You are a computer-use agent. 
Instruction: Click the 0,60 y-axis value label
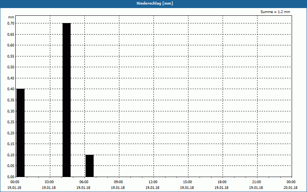(11, 45)
